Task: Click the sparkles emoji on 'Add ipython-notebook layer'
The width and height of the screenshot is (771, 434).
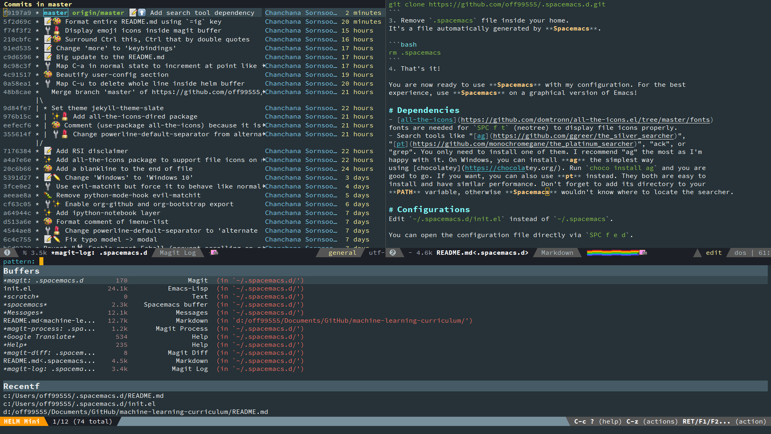Action: click(x=48, y=213)
